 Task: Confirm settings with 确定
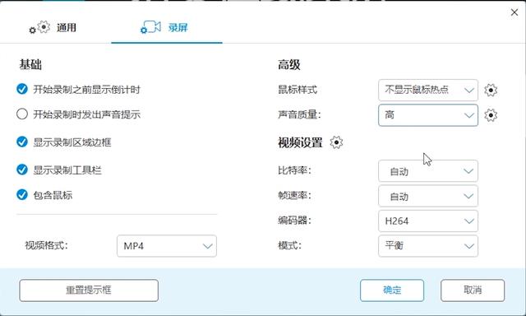pos(392,290)
